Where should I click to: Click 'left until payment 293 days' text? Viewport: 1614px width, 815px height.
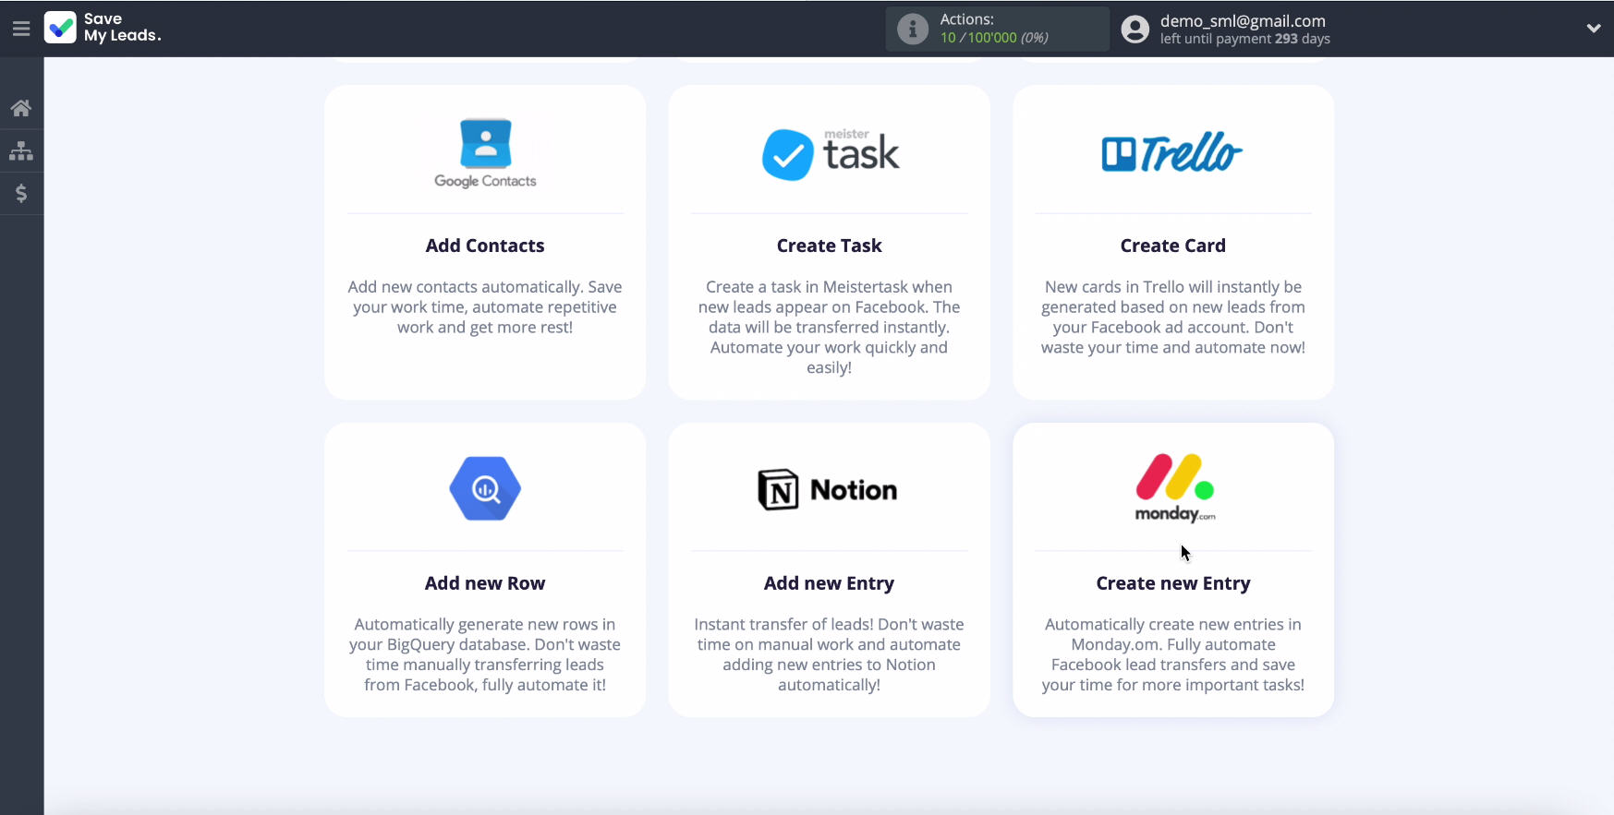tap(1244, 39)
